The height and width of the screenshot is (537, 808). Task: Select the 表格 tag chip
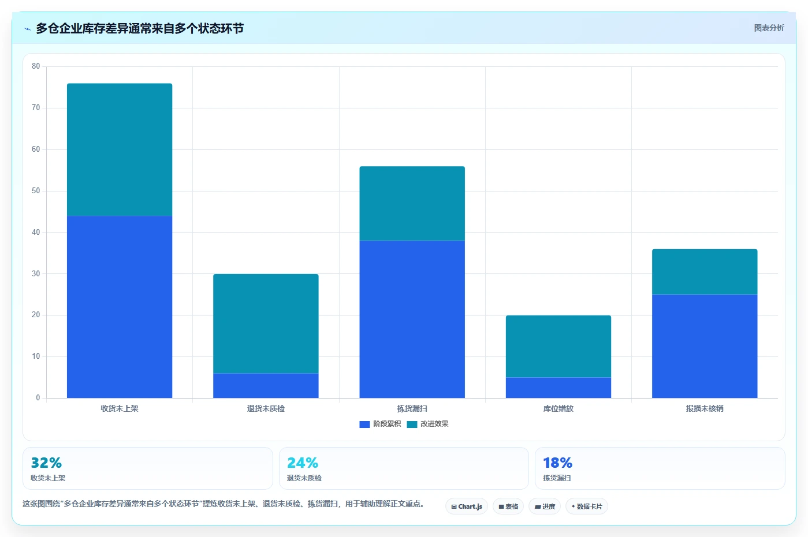coord(508,506)
